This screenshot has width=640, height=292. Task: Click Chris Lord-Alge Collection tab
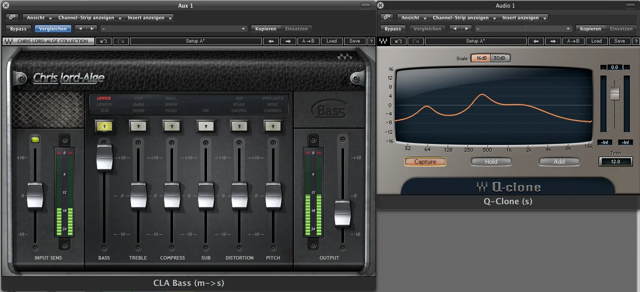49,41
